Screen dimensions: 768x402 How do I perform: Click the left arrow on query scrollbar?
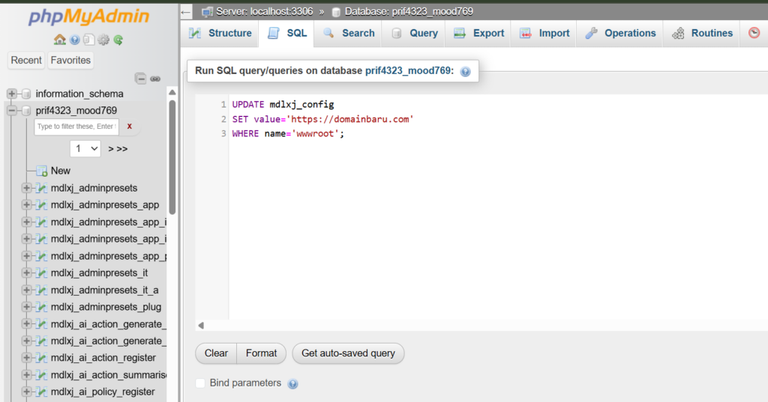pos(201,325)
